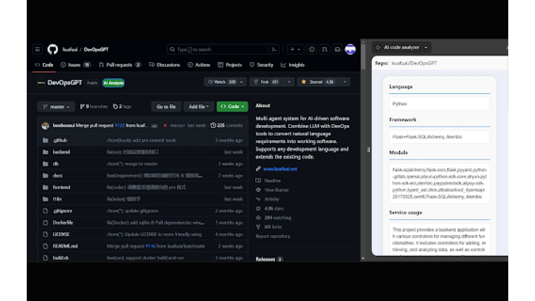Open the Add file dropdown

[198, 107]
